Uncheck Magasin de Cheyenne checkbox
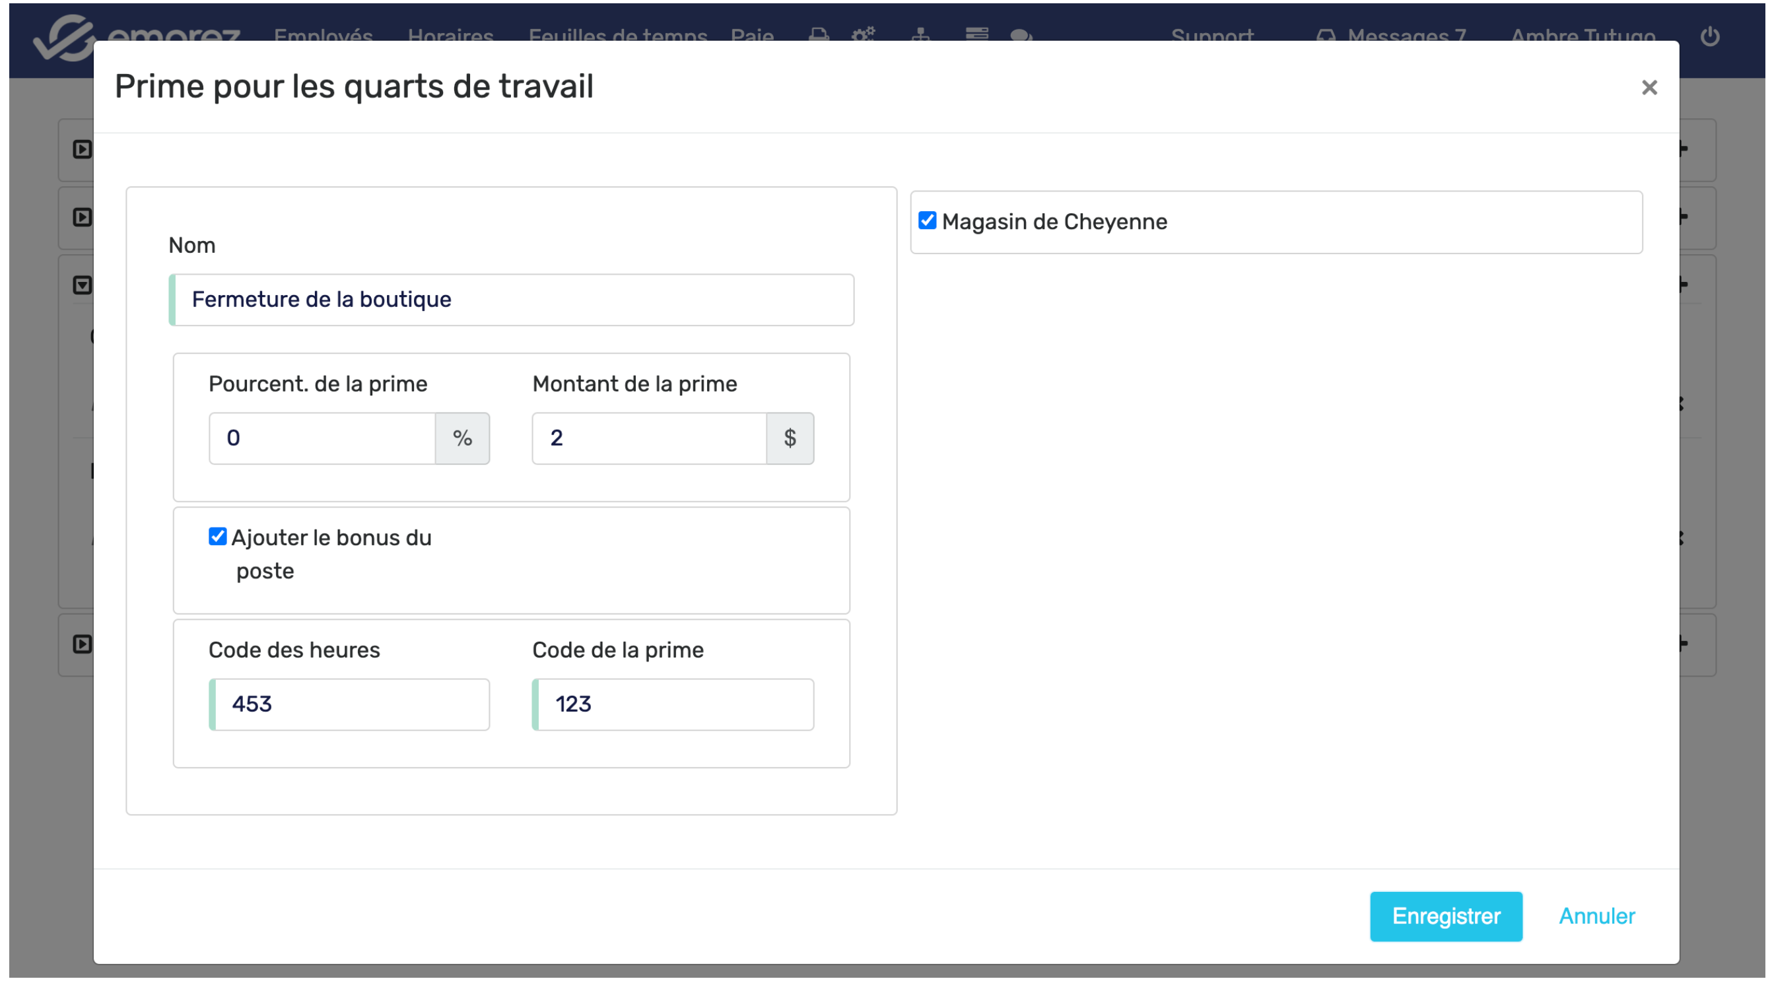This screenshot has height=985, width=1772. [928, 221]
